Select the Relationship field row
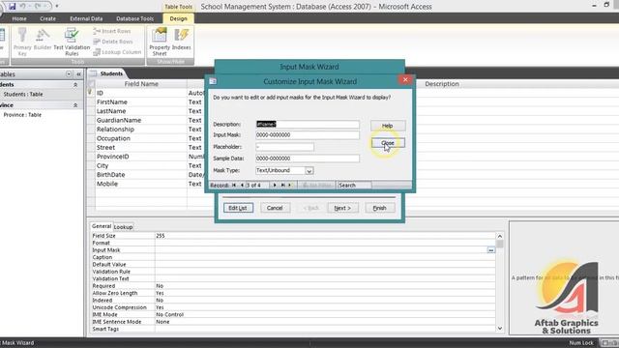Screen dimensions: 619x348 (115, 130)
